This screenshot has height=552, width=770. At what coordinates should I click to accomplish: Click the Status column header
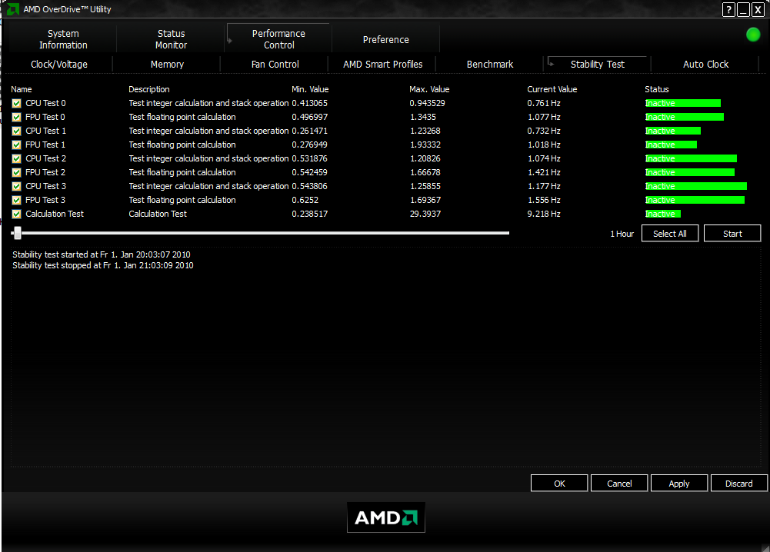tap(657, 89)
